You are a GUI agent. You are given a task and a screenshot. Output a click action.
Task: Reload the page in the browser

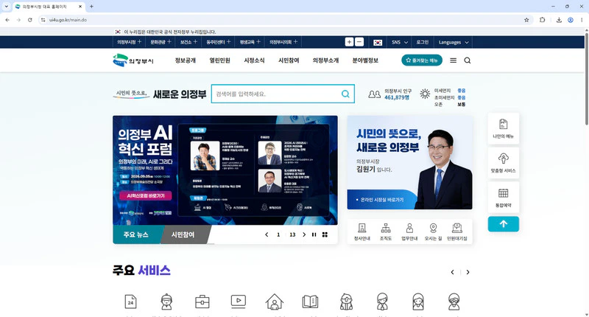29,20
